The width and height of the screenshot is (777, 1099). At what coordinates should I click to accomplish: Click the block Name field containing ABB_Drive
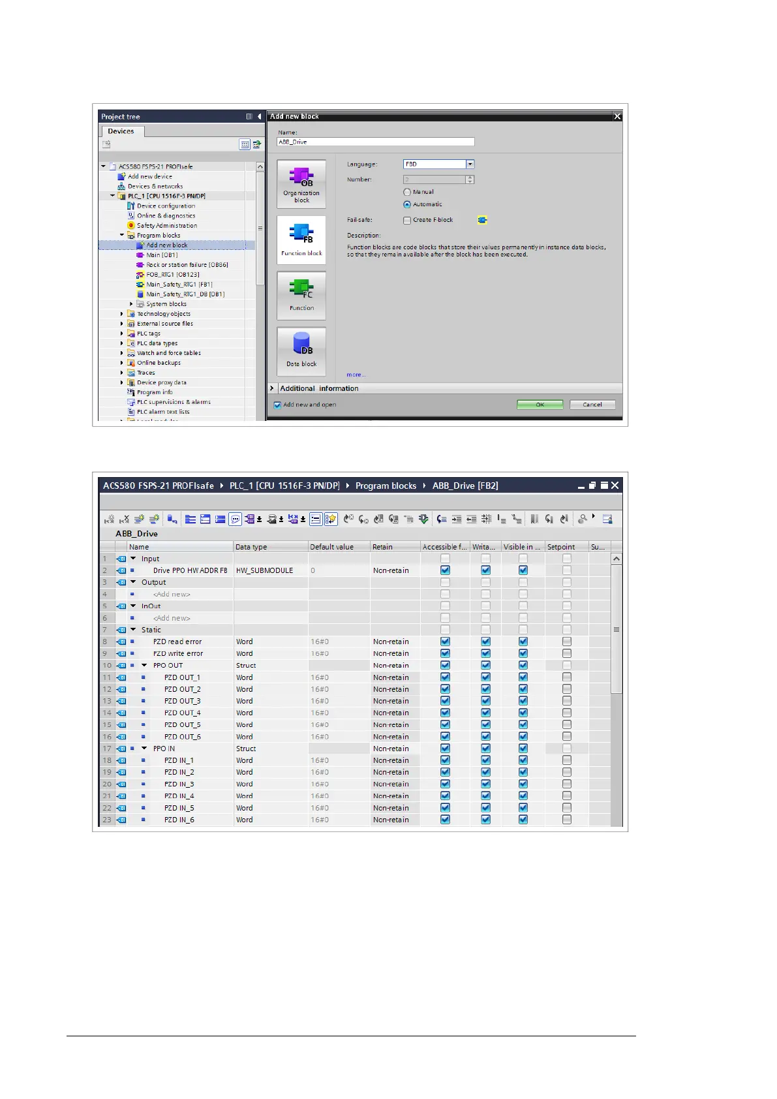click(376, 142)
